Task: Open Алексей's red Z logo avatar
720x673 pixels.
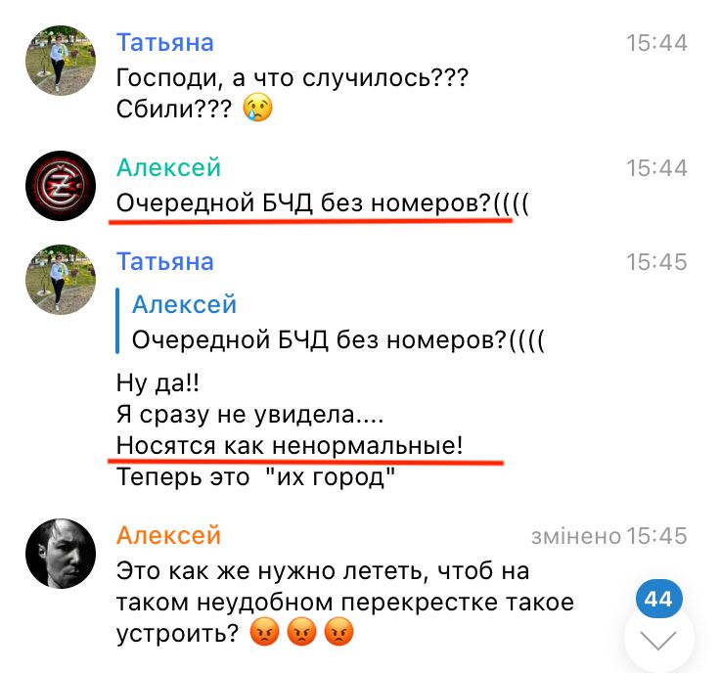Action: pyautogui.click(x=61, y=186)
